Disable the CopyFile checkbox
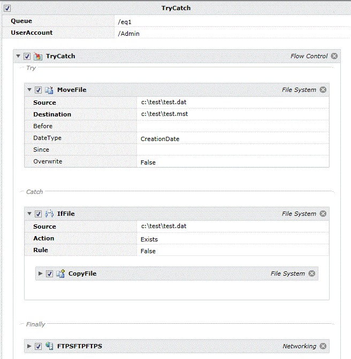The image size is (351, 359). pyautogui.click(x=49, y=274)
